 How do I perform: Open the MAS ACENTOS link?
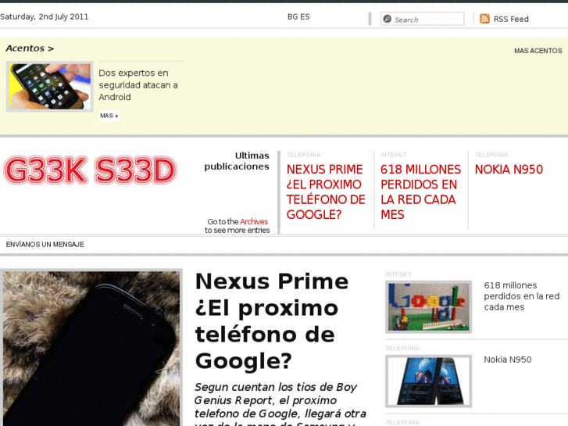tap(538, 51)
